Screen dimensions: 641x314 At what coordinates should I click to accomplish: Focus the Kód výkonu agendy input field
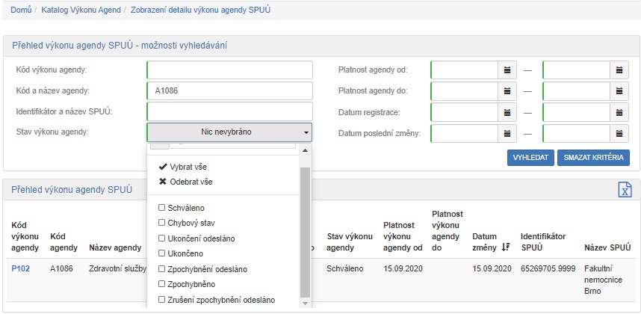point(229,70)
